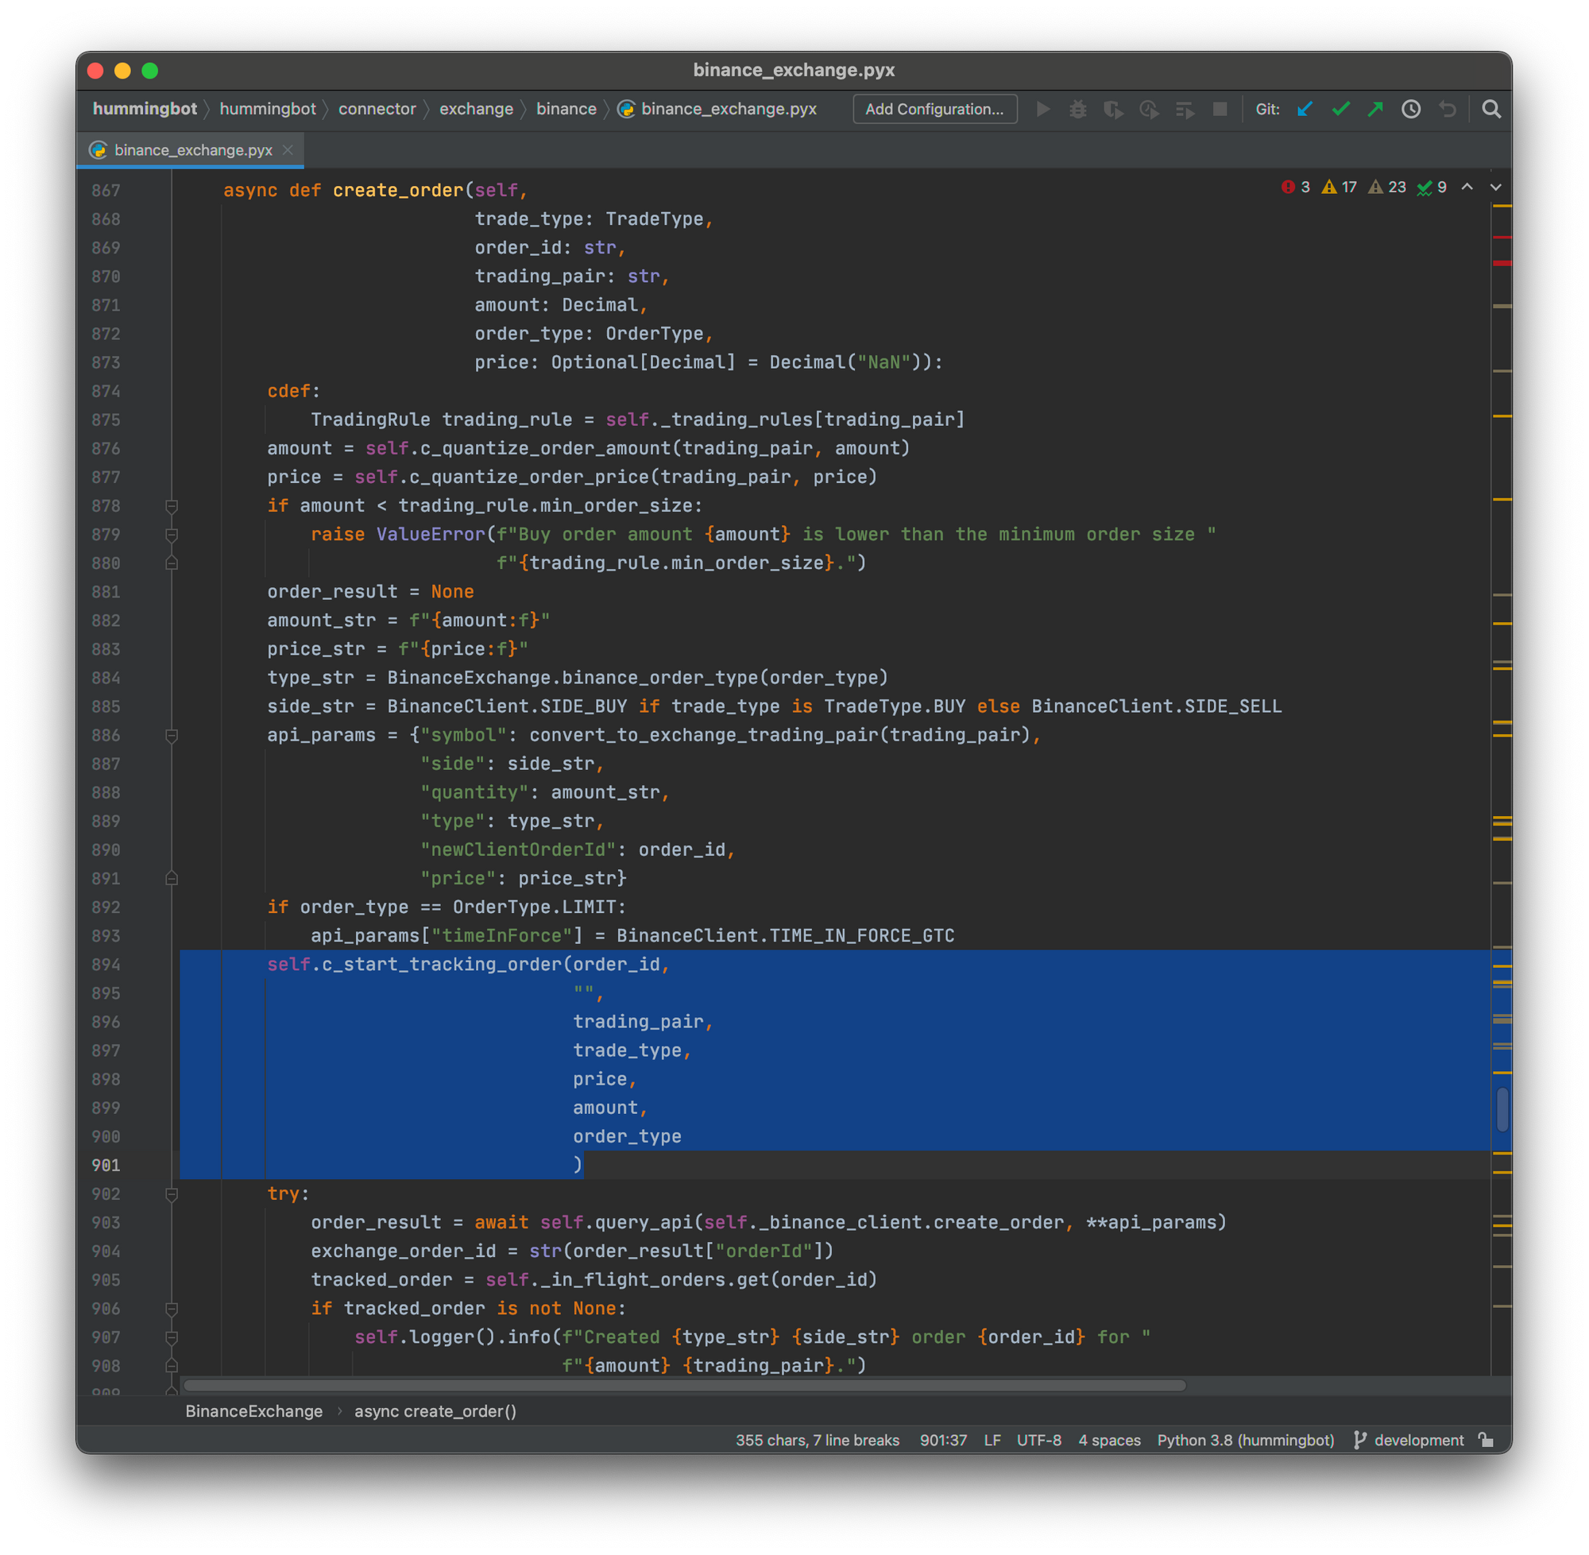Toggle the read-only lock icon in status bar

tap(1487, 1440)
